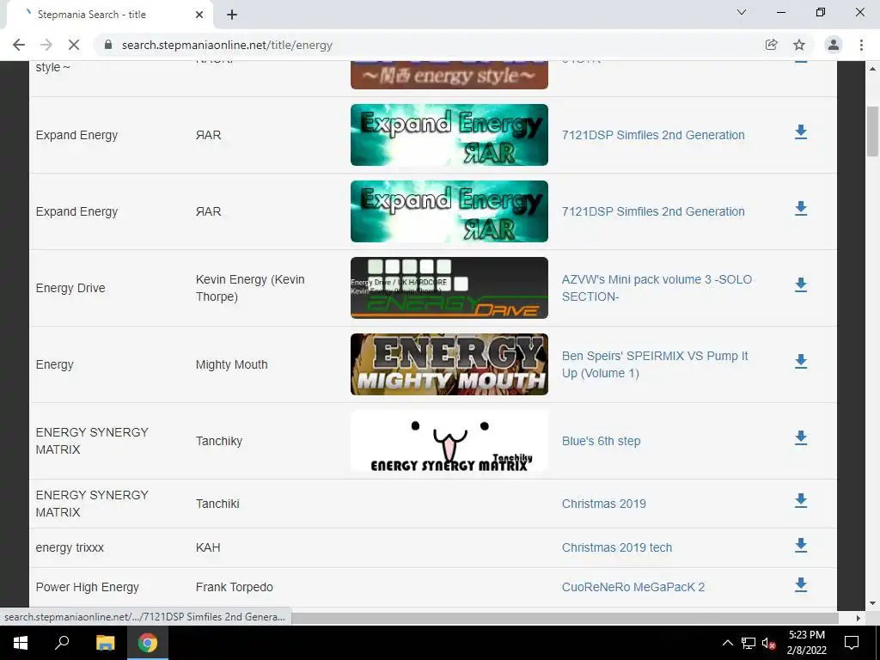
Task: Select the Stepmania Search - title tab
Action: coord(110,15)
